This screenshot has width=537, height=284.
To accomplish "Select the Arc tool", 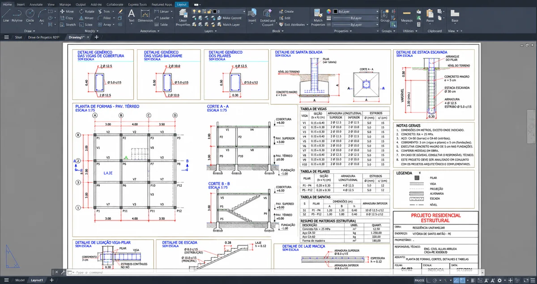I will click(42, 15).
